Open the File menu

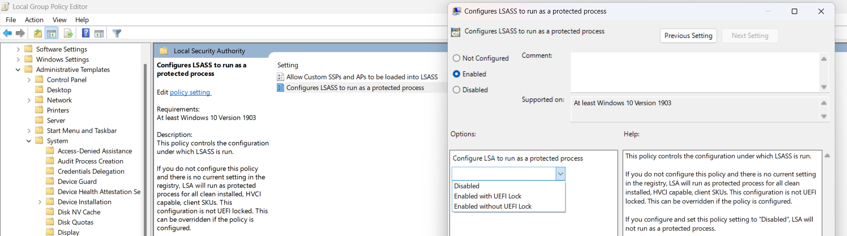[x=11, y=19]
